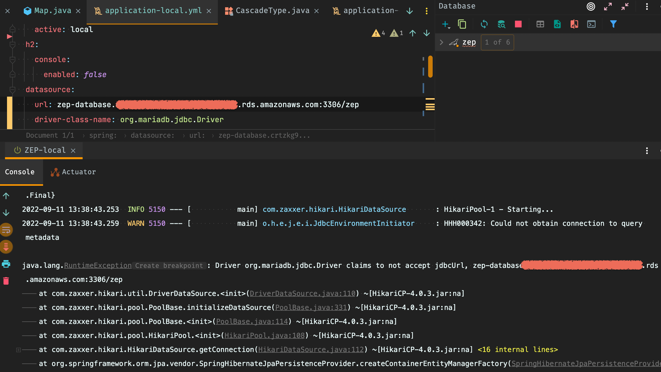This screenshot has height=372, width=661.
Task: Click the '1 of 6' schemas selector
Action: [x=497, y=42]
